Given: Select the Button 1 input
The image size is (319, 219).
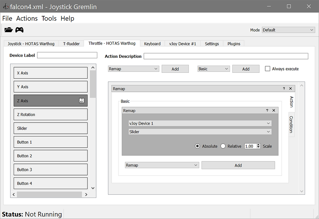Looking at the screenshot, I should 51,142.
